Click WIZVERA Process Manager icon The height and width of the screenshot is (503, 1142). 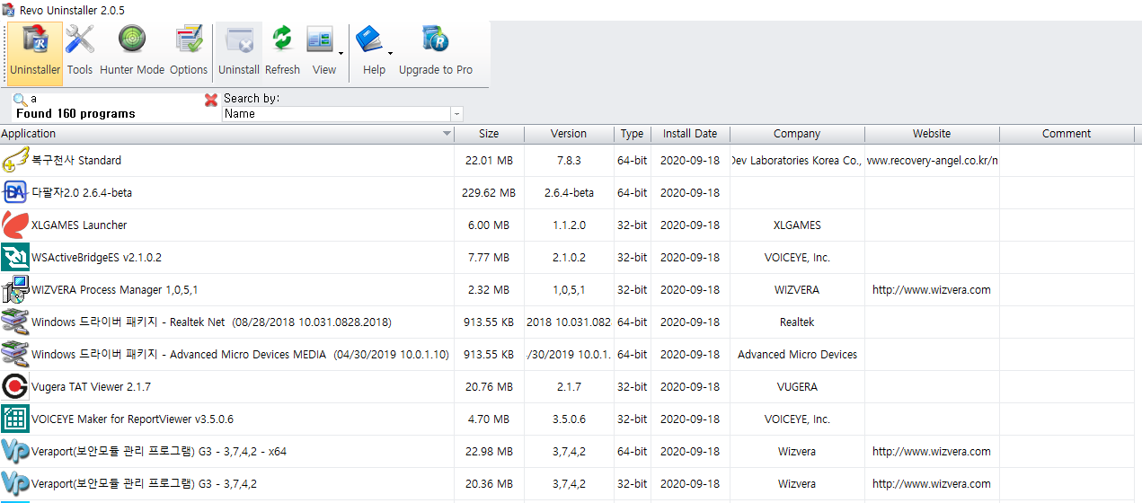[x=15, y=290]
